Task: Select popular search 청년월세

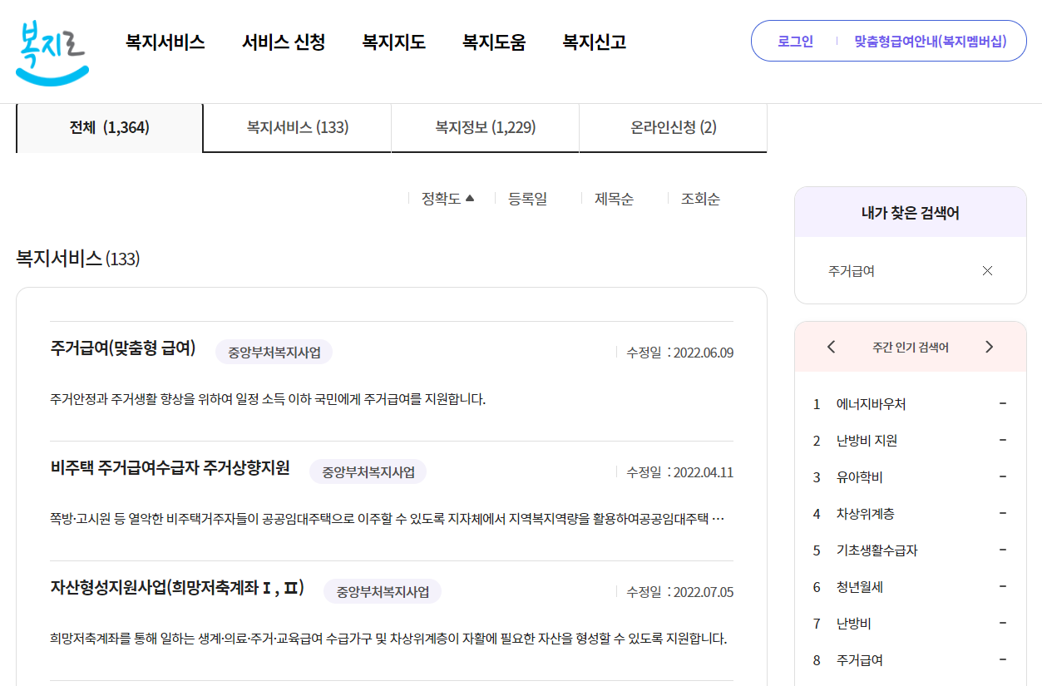Action: [859, 587]
